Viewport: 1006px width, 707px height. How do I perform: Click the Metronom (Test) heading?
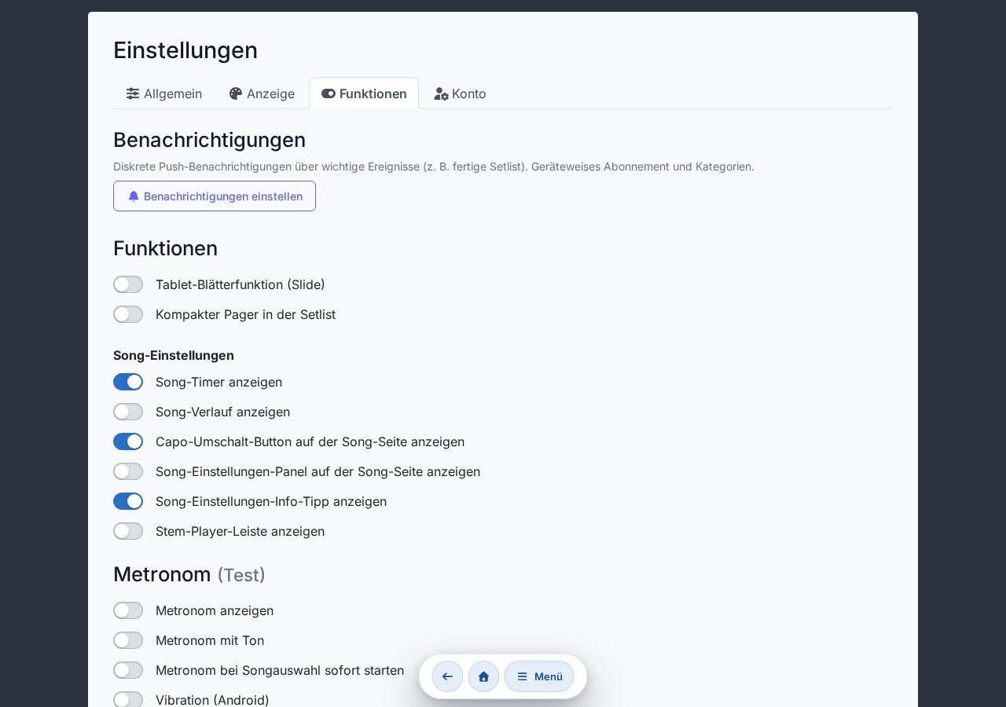click(189, 574)
